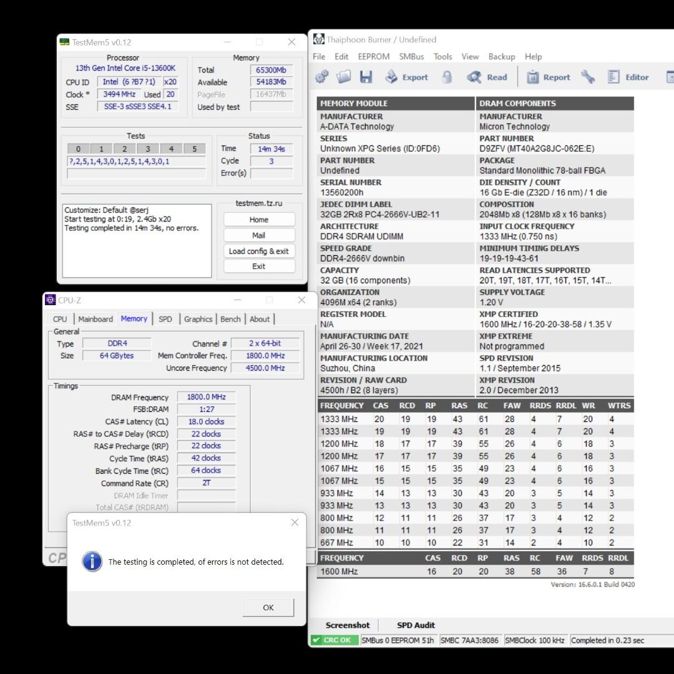Click the gears settings icon in Thaiphoon toolbar
Screen dimensions: 674x674
322,77
